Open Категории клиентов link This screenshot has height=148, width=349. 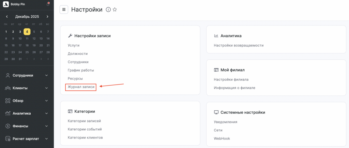85,137
